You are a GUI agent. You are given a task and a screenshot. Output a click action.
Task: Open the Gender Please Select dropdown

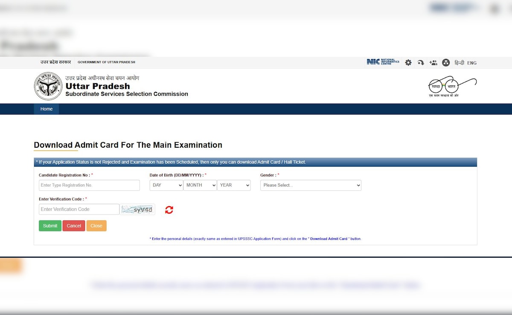(311, 185)
